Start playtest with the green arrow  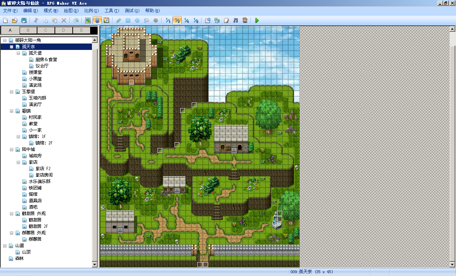click(x=257, y=20)
